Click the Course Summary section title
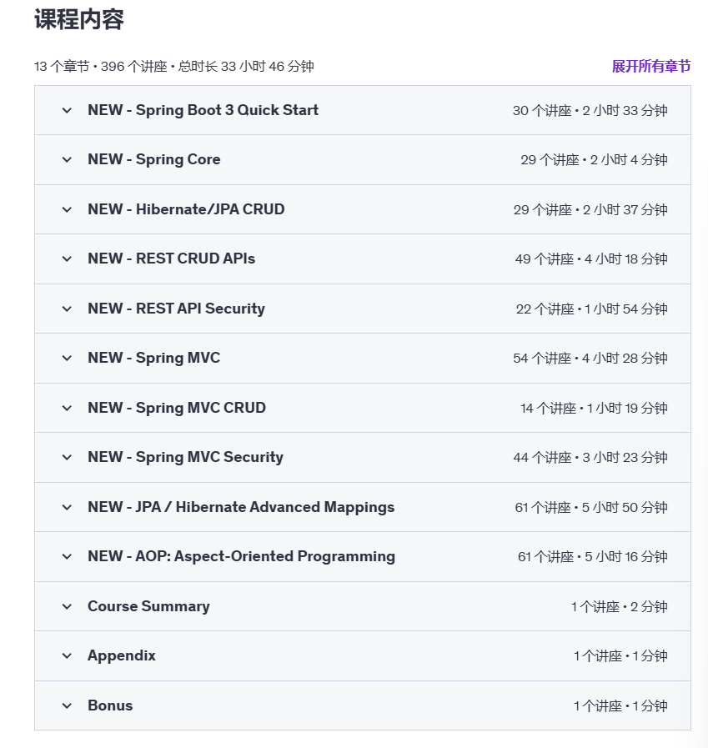 click(148, 606)
